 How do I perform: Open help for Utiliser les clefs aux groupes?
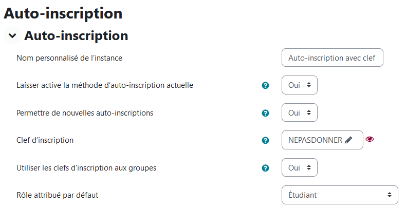pyautogui.click(x=265, y=168)
